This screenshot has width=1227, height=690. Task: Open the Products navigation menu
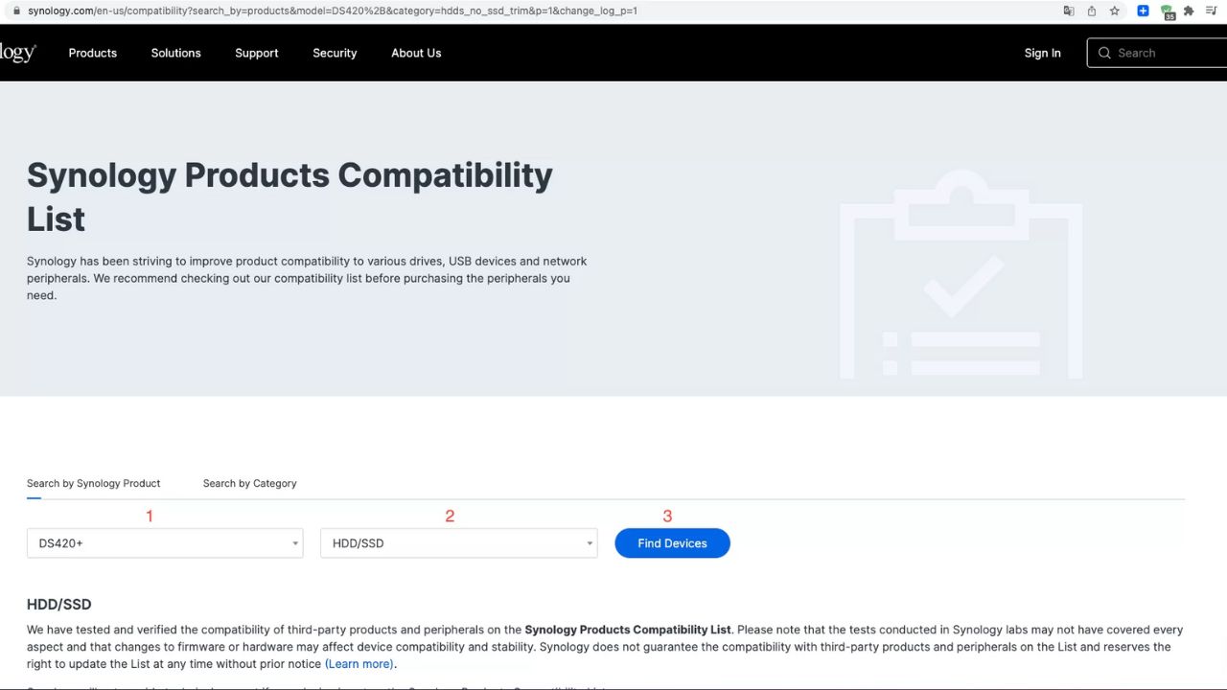point(93,53)
